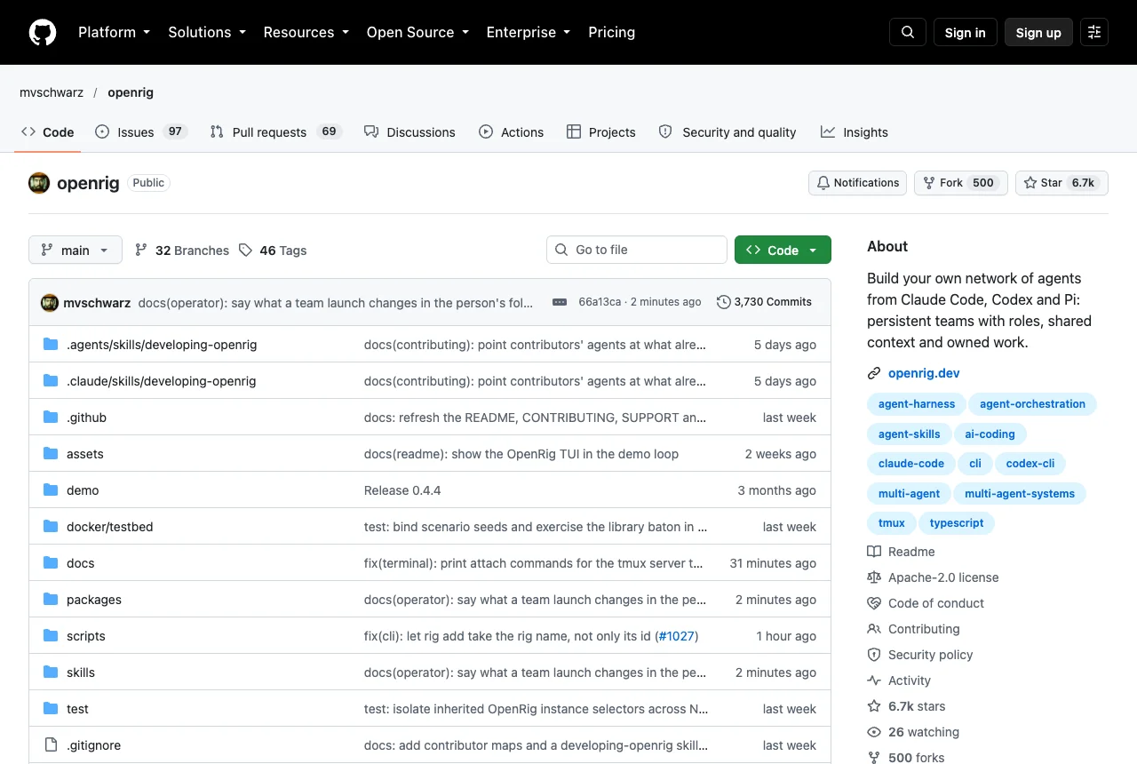1137x764 pixels.
Task: Click the book icon beside Readme
Action: pyautogui.click(x=874, y=552)
